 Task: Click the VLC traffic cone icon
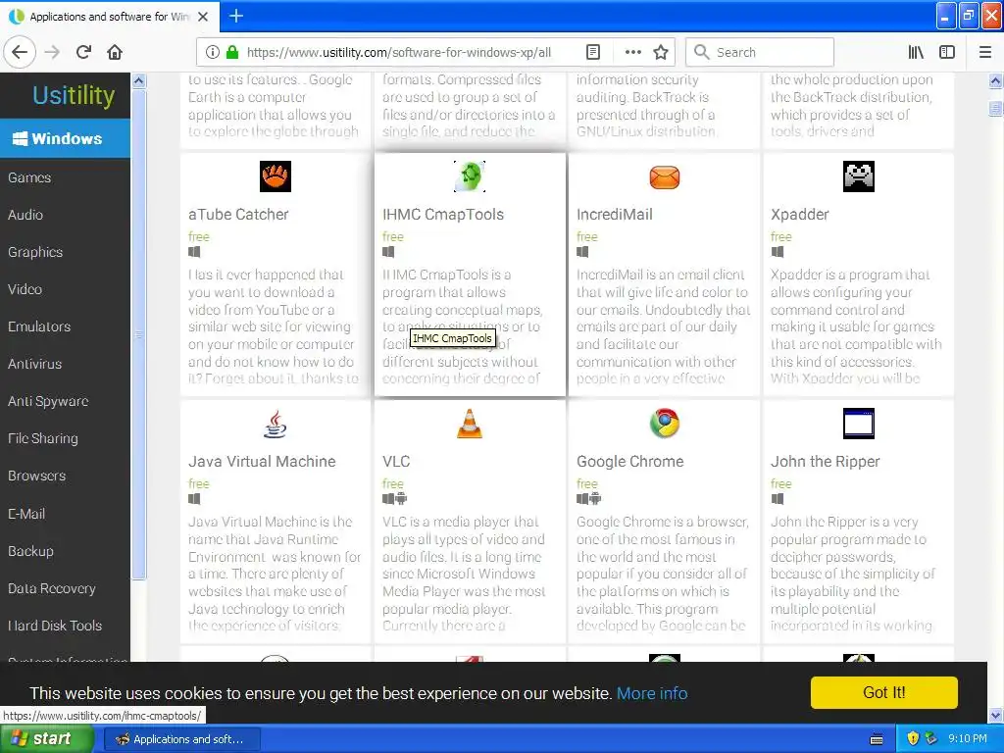pos(470,424)
